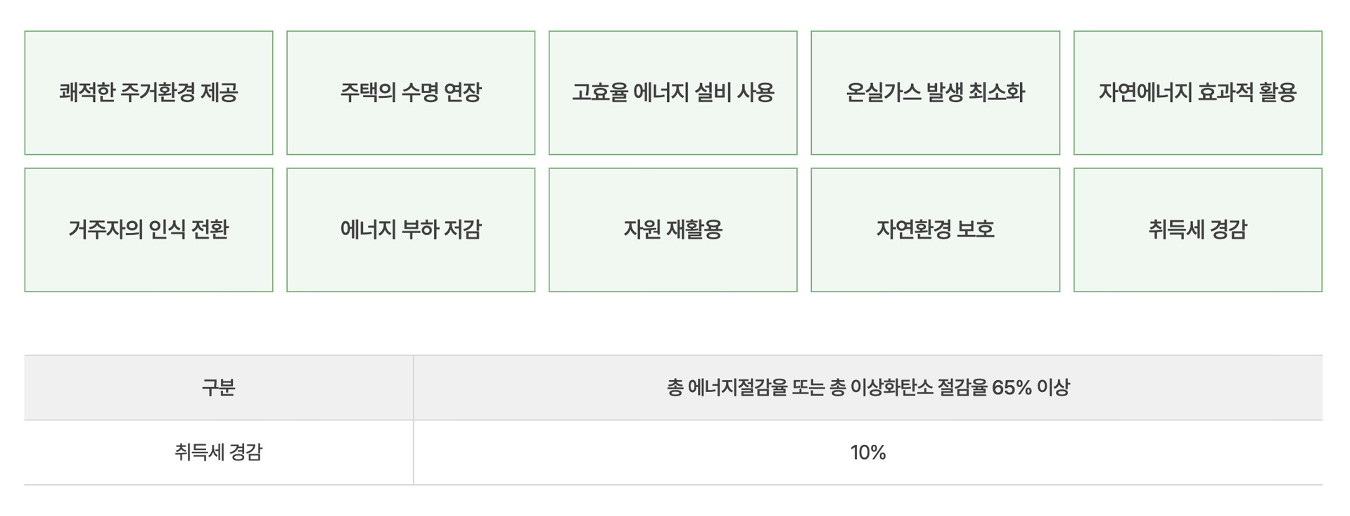Screen dimensions: 1350x516
Task: Select the 자원 재활용 box
Action: (x=673, y=229)
